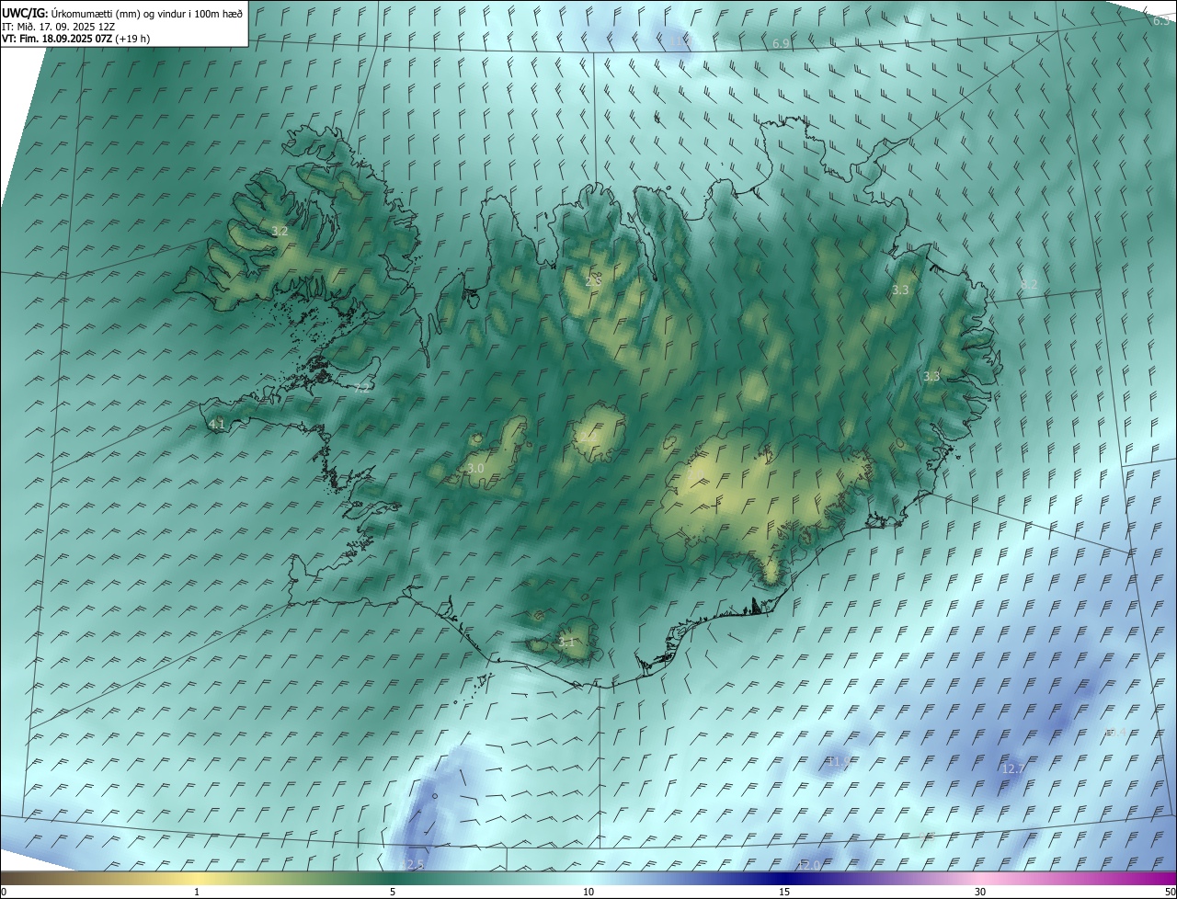The image size is (1177, 899).
Task: Click the 3.2 value over the Westfjords
Action: [280, 232]
